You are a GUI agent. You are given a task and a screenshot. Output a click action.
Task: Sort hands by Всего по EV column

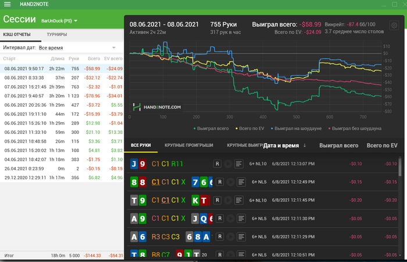pyautogui.click(x=382, y=145)
